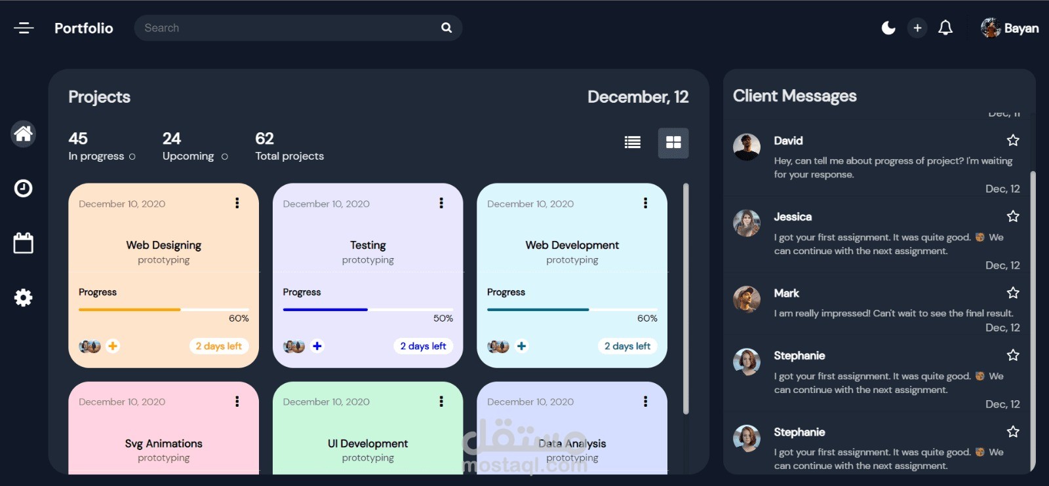Switch to grid view layout
1049x486 pixels.
coord(673,142)
